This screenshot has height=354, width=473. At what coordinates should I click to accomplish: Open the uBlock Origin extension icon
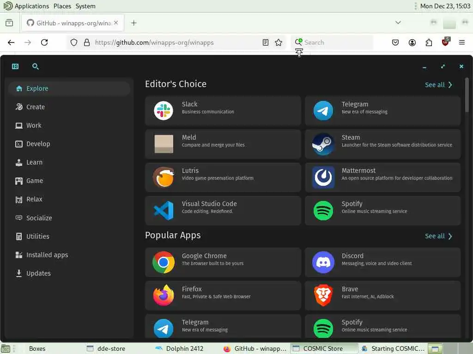(x=446, y=42)
